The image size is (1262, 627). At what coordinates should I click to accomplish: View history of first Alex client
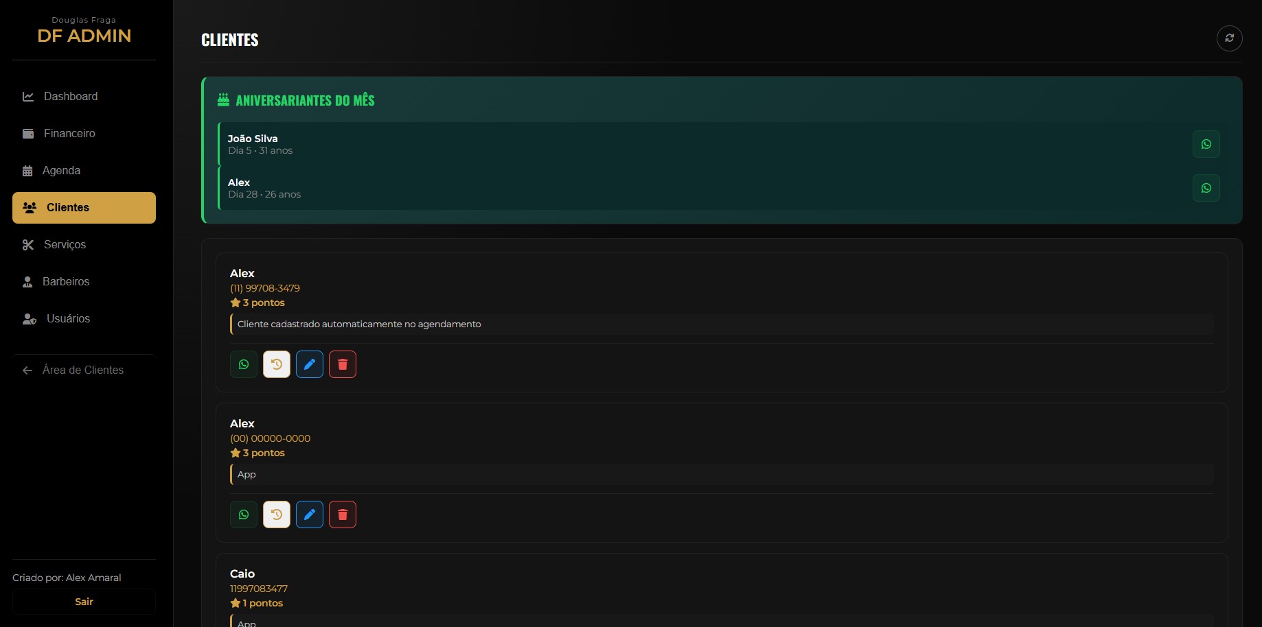[277, 364]
